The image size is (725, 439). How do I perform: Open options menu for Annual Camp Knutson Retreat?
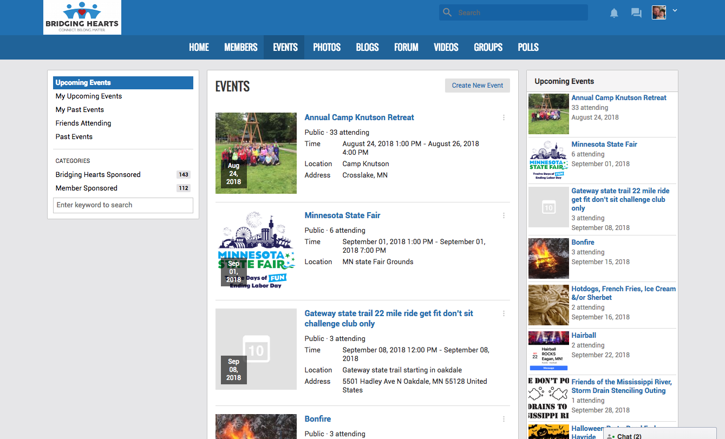tap(504, 117)
